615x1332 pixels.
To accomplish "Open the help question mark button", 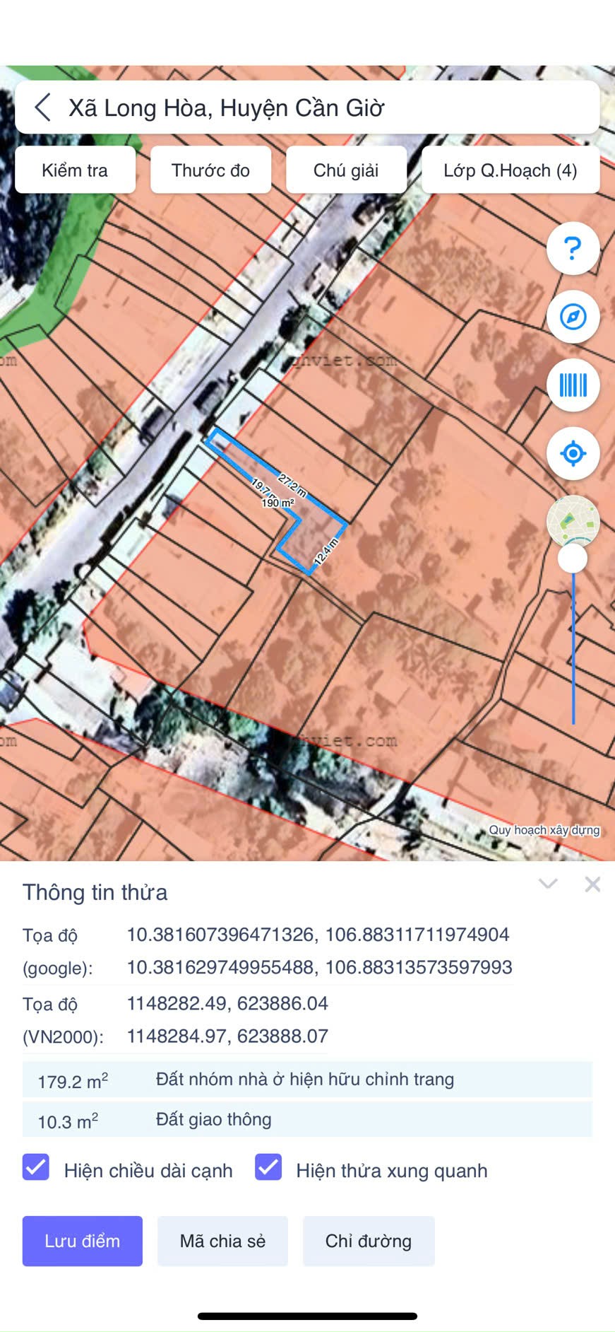I will (x=573, y=248).
